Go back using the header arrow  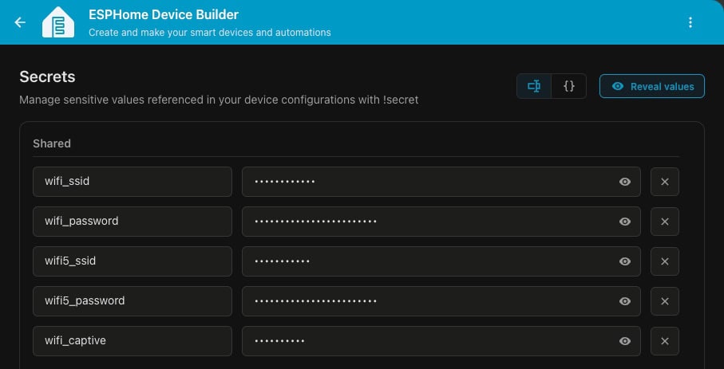(20, 22)
